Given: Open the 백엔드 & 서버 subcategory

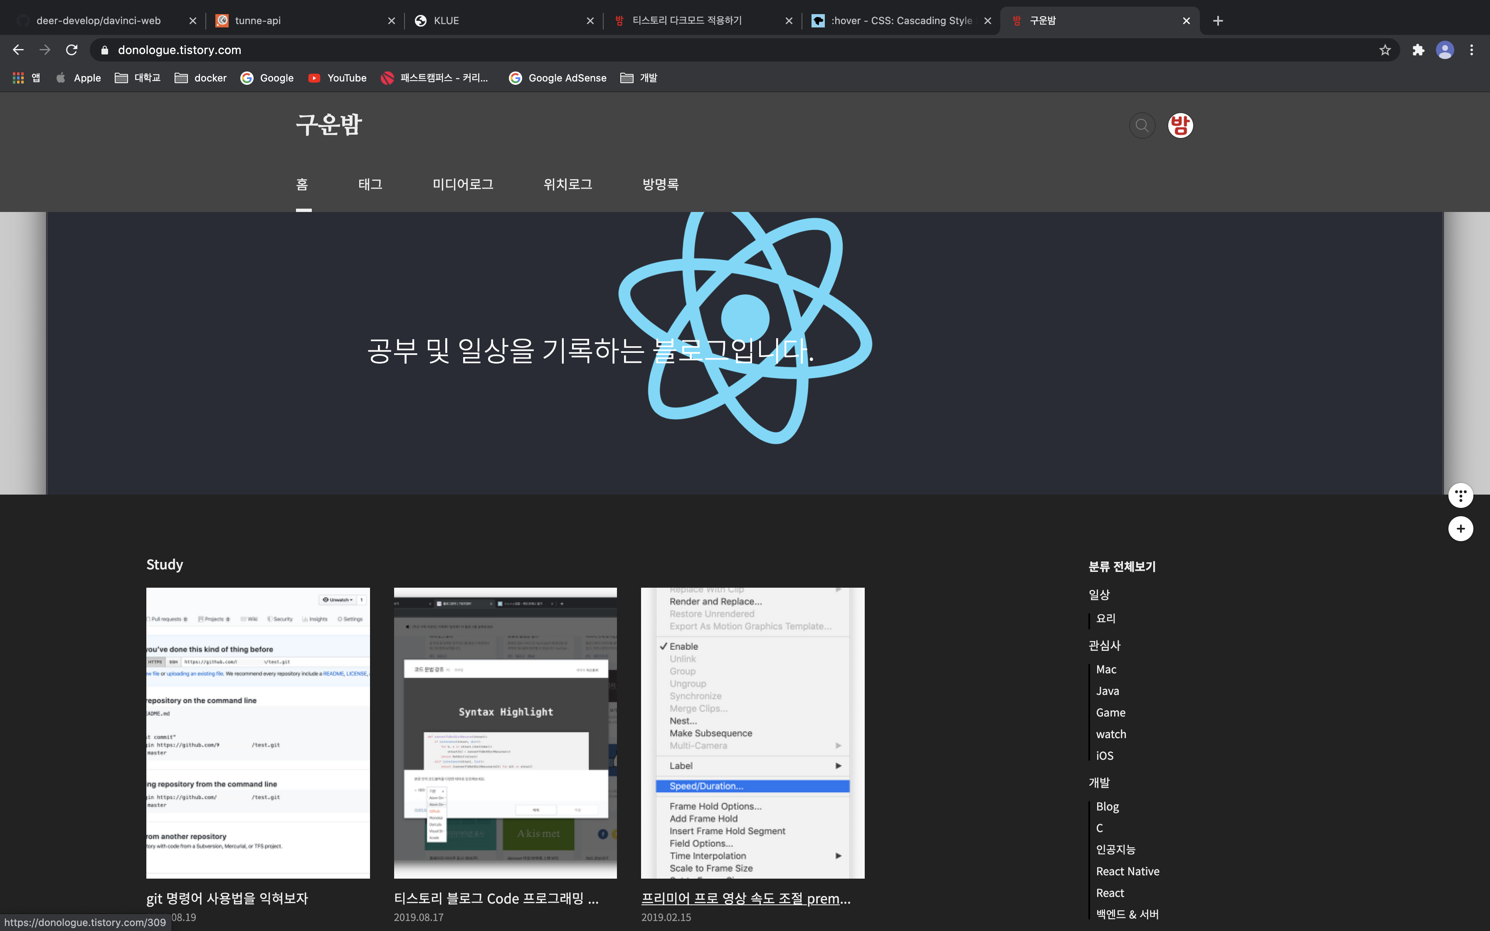Looking at the screenshot, I should click(1127, 914).
